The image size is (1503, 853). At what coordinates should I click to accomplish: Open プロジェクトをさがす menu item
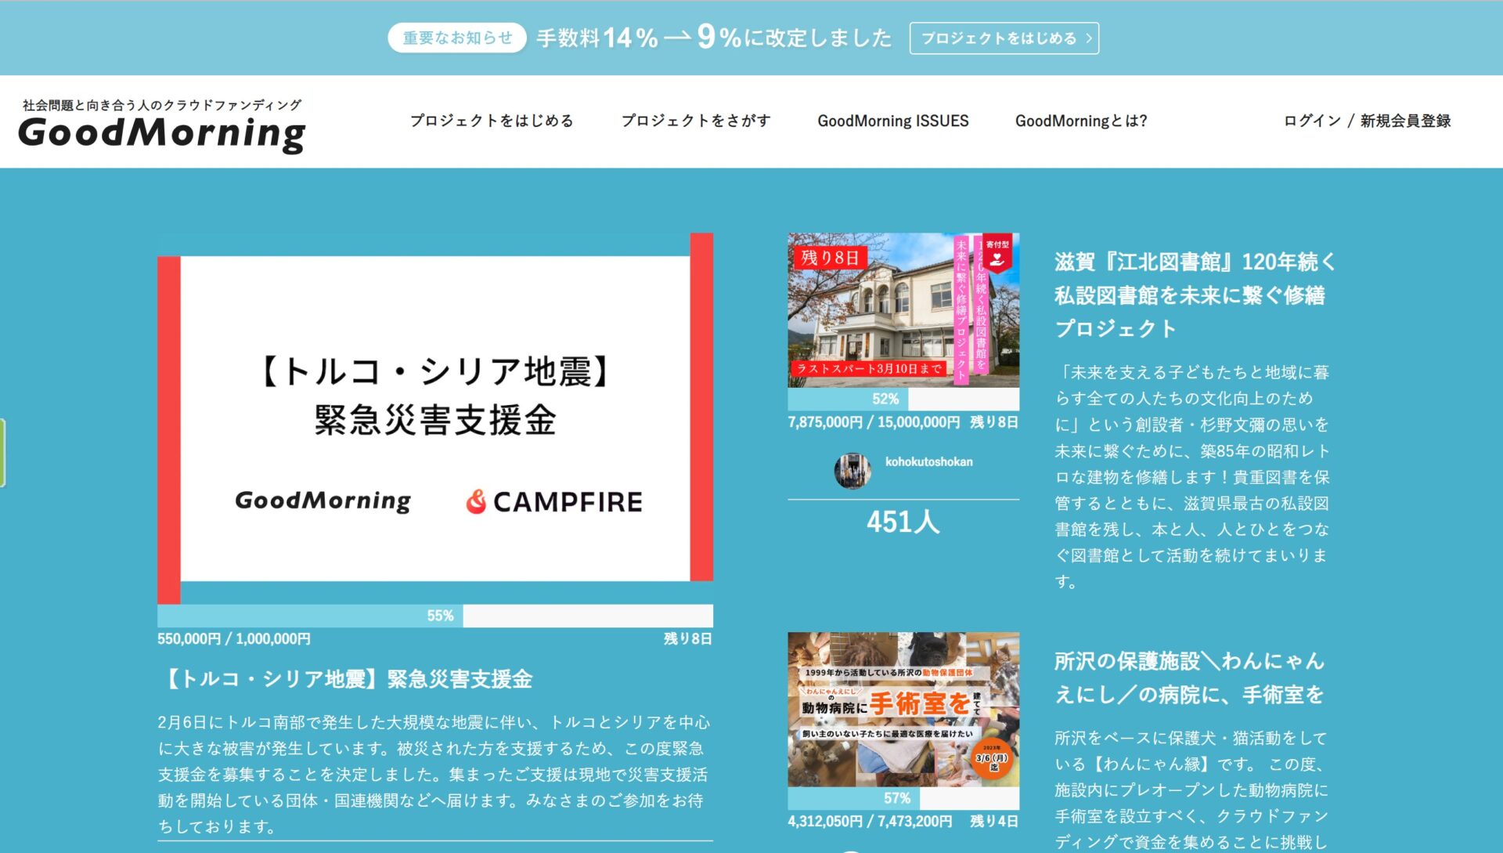(x=696, y=121)
